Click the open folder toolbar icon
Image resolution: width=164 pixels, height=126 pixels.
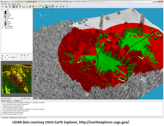click(x=6, y=7)
